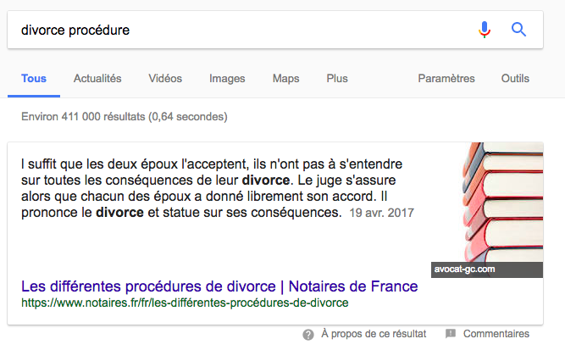Click in the search box containing 'divorce procédure'
The width and height of the screenshot is (565, 350).
pos(237,30)
